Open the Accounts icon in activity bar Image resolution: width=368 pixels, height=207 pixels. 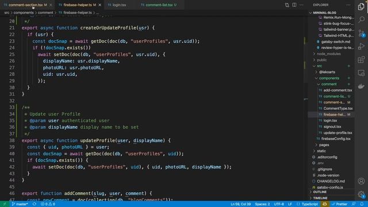pos(361,181)
